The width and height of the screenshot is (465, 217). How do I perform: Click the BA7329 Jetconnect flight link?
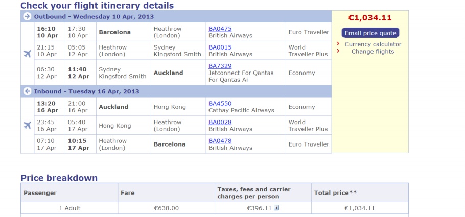tap(220, 66)
